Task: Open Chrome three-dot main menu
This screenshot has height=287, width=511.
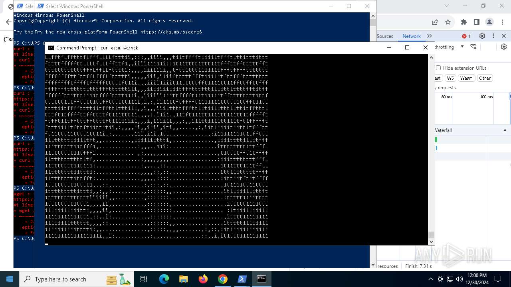Action: click(502, 22)
